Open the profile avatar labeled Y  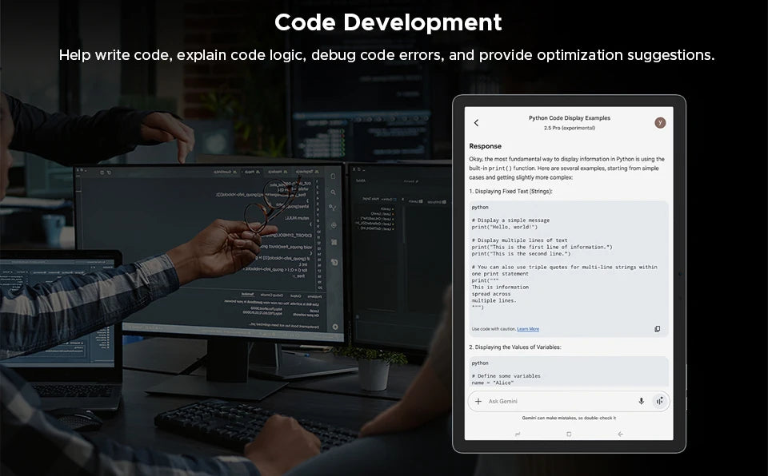tap(660, 122)
